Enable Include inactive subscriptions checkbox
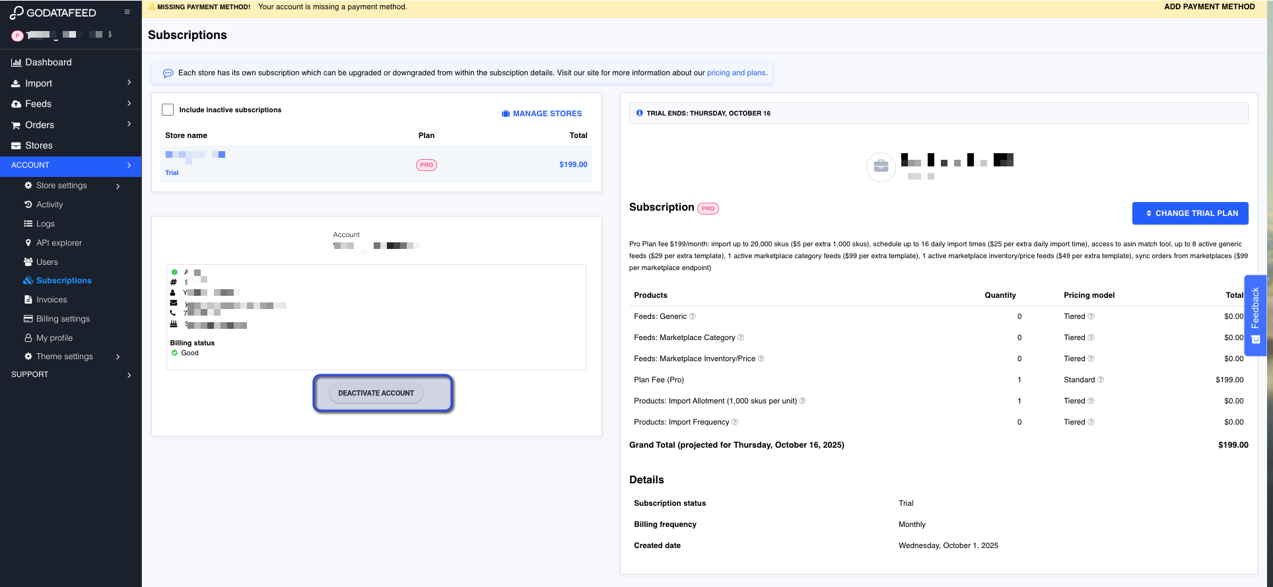Screen dimensions: 1273x587 tap(168, 110)
